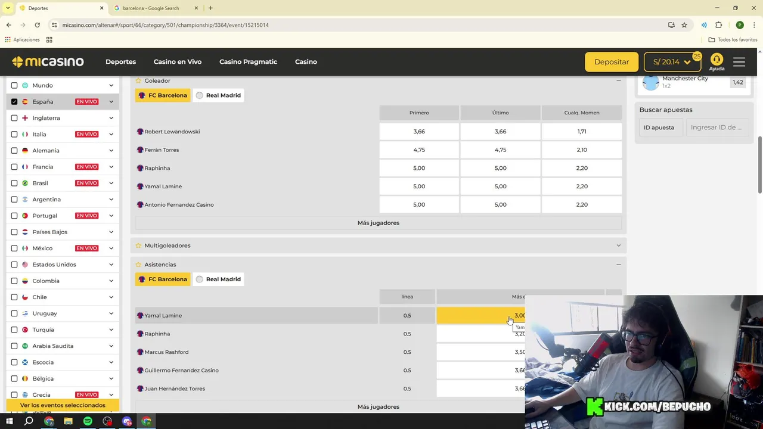The height and width of the screenshot is (429, 763).
Task: Open the Casino menu
Action: click(306, 62)
